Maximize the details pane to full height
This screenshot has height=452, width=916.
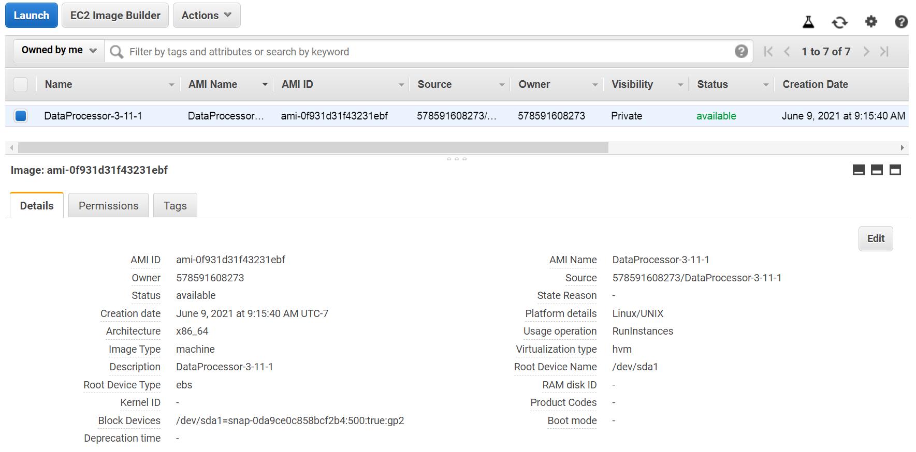(x=895, y=170)
